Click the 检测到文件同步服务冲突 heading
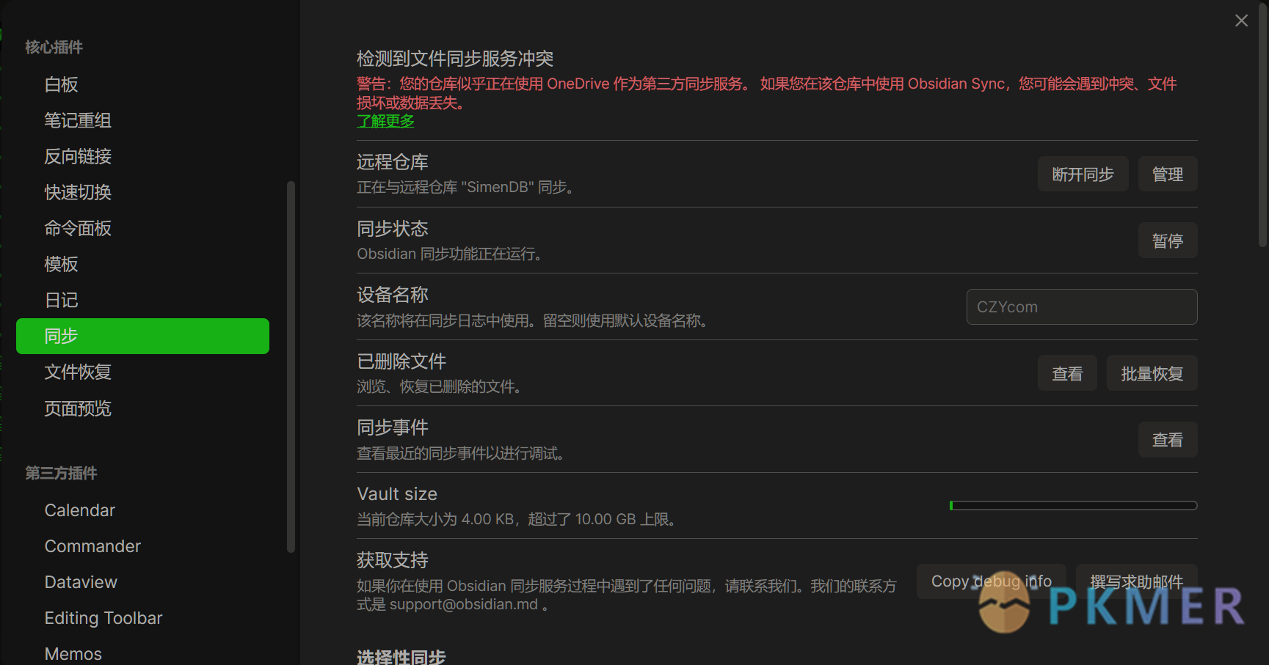The width and height of the screenshot is (1269, 665). (x=455, y=59)
